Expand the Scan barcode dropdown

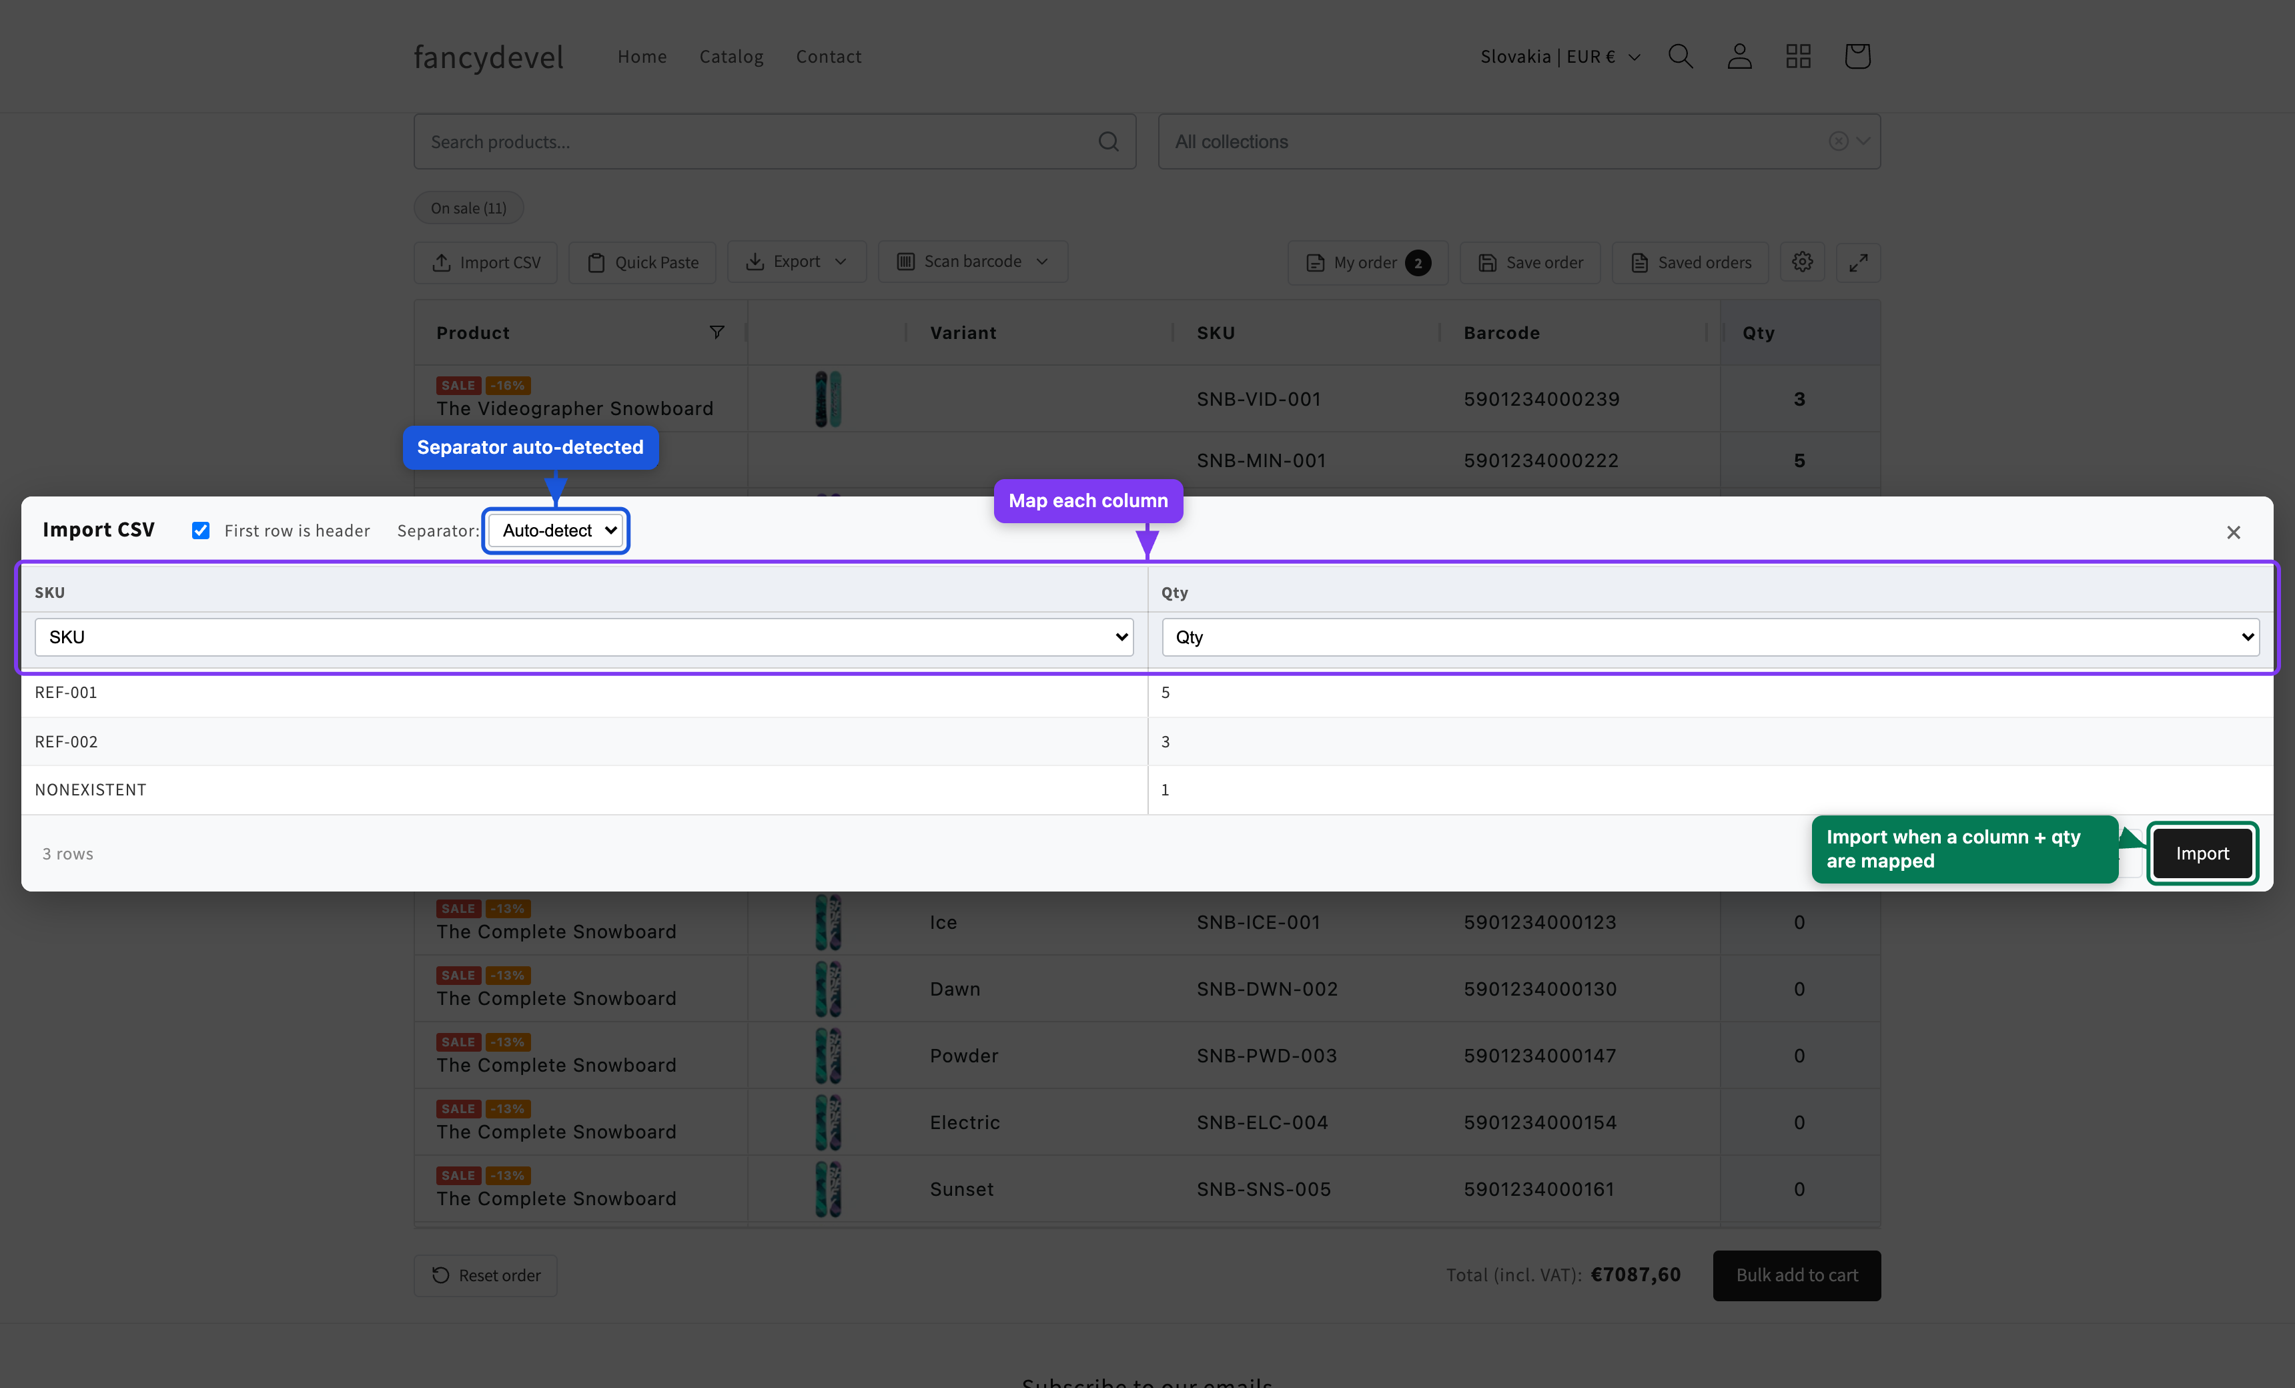[x=973, y=262]
